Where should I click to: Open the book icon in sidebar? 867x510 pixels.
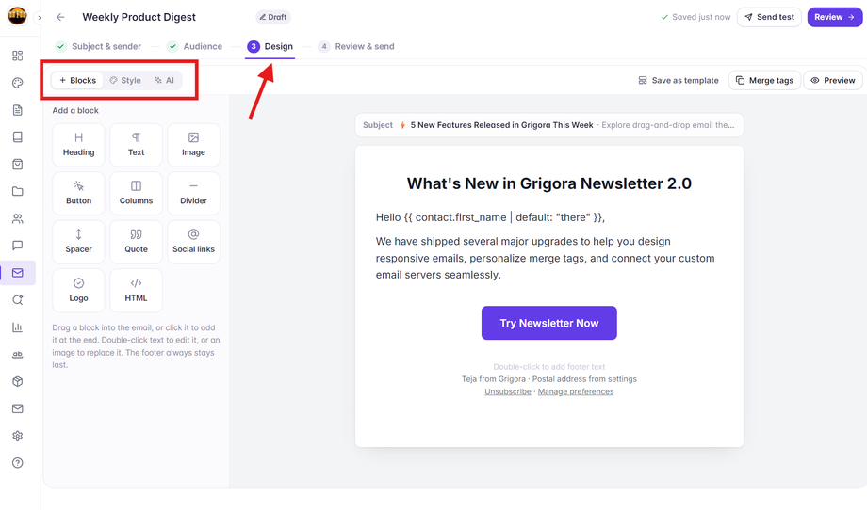coord(18,136)
